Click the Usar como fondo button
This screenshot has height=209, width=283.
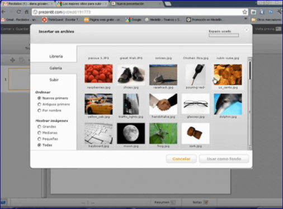coord(224,159)
